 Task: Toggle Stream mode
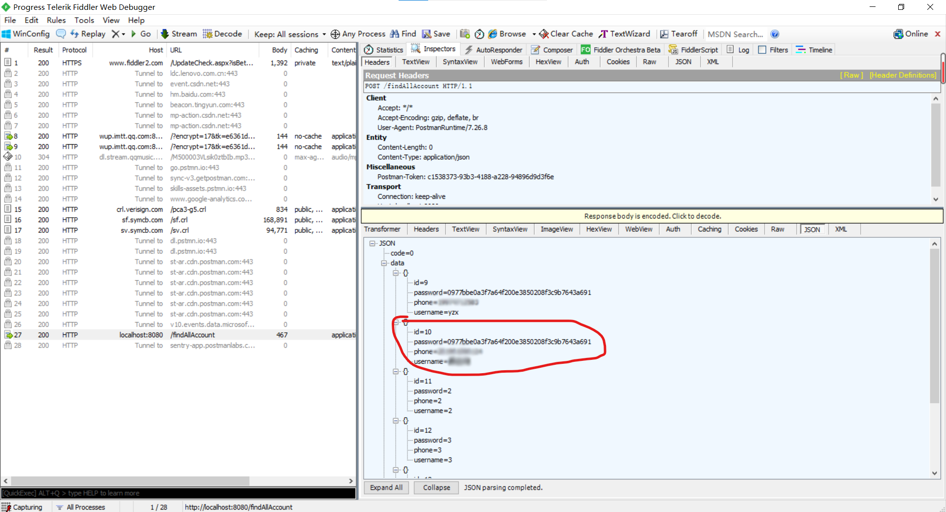pyautogui.click(x=179, y=34)
